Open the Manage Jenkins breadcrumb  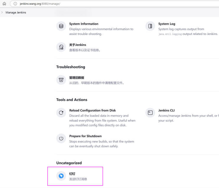(x=16, y=13)
